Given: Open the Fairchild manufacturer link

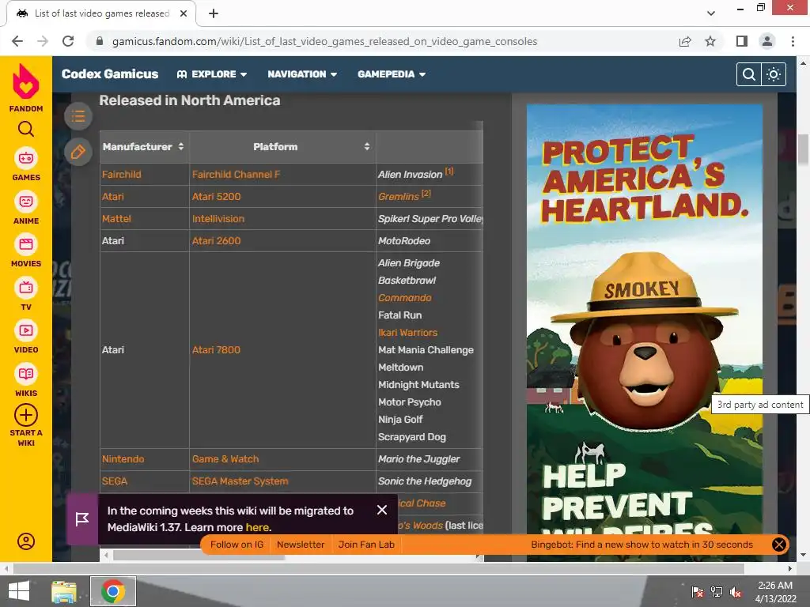Looking at the screenshot, I should [121, 175].
